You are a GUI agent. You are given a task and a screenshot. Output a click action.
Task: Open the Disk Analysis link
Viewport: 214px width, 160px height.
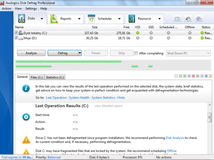pyautogui.click(x=175, y=138)
